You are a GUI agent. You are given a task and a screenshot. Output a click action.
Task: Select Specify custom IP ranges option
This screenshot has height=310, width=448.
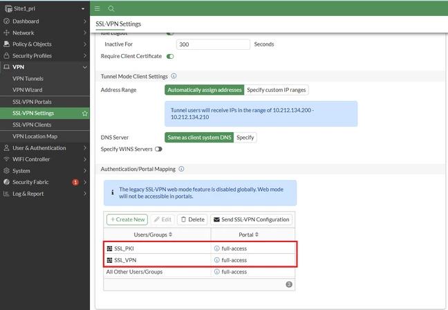coord(277,90)
